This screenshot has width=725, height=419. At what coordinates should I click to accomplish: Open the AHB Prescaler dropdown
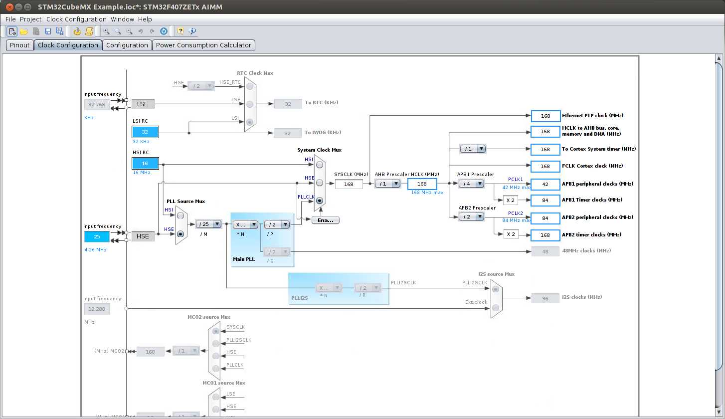(387, 184)
